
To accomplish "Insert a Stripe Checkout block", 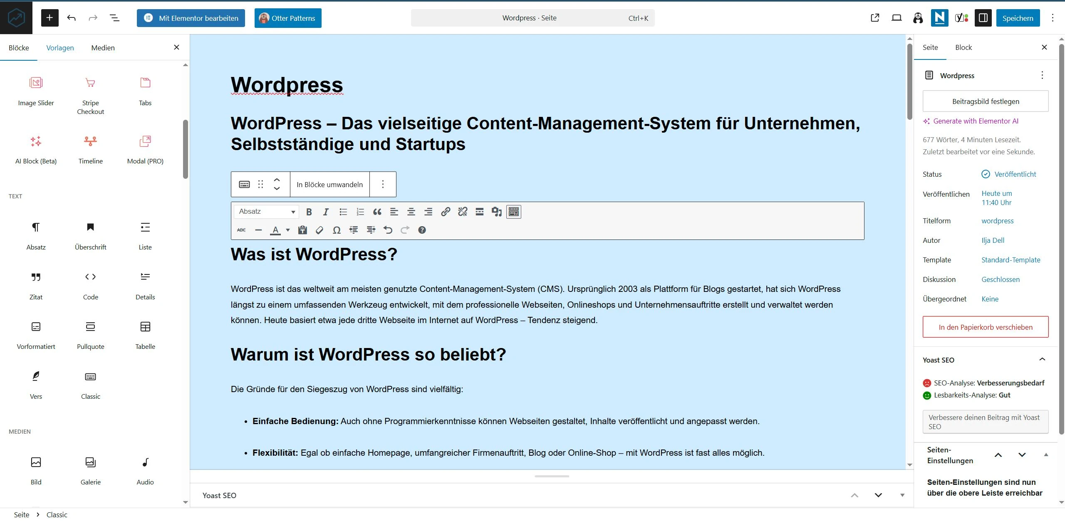I will [x=90, y=96].
